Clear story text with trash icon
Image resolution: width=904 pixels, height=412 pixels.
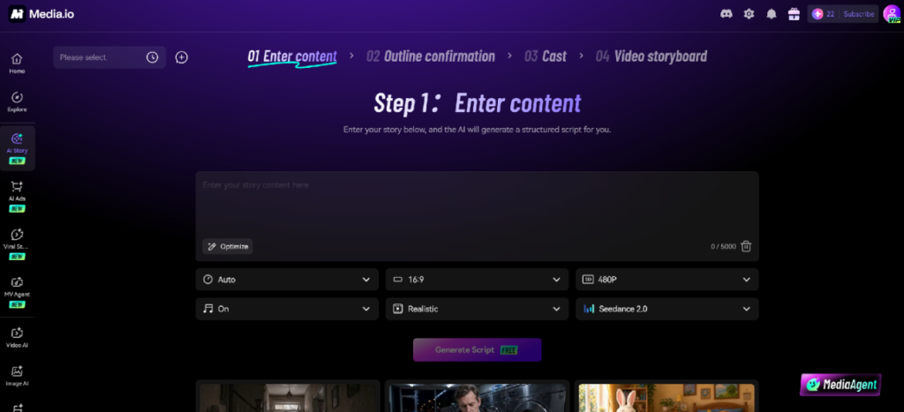(x=746, y=246)
